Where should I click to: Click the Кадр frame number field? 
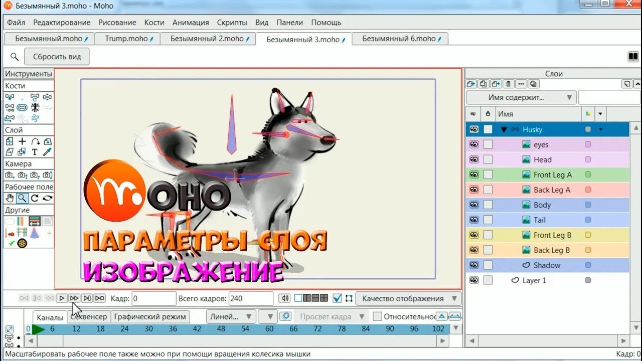[x=153, y=298]
